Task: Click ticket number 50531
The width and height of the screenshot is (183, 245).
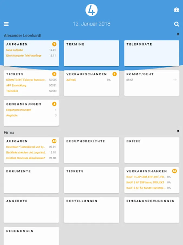Action: (x=53, y=85)
